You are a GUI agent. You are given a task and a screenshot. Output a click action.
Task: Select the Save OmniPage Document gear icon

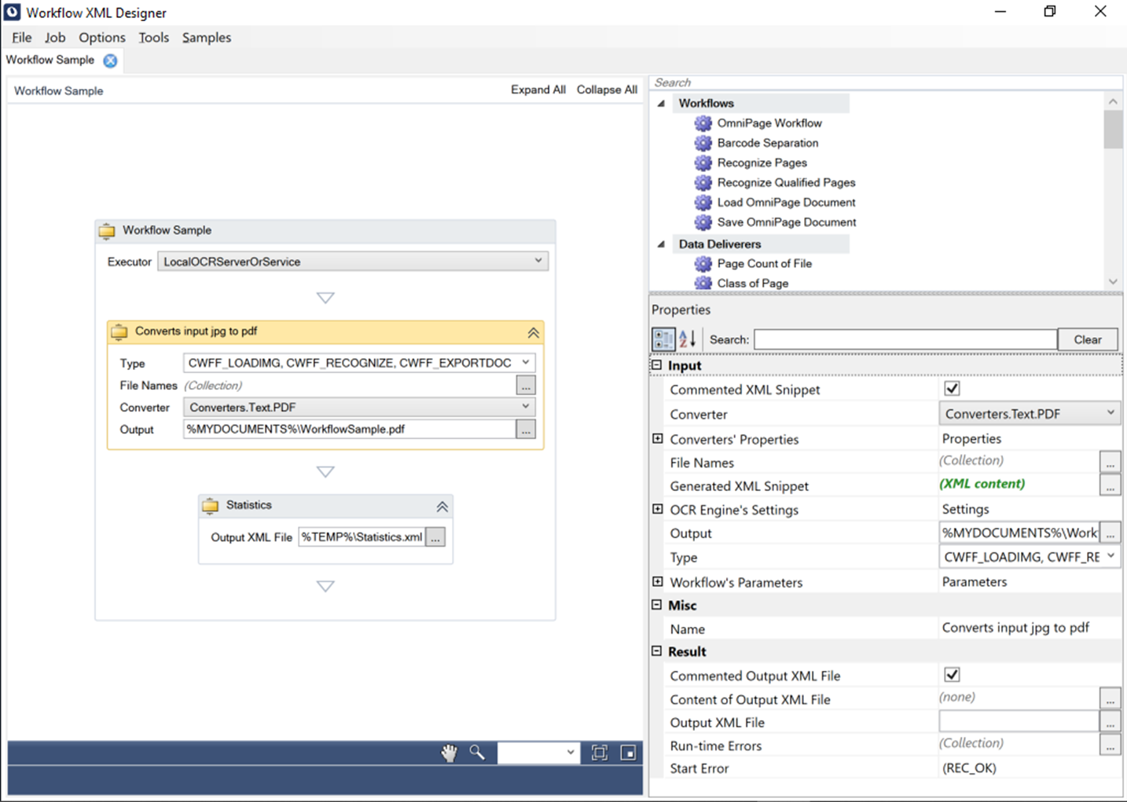click(x=703, y=222)
